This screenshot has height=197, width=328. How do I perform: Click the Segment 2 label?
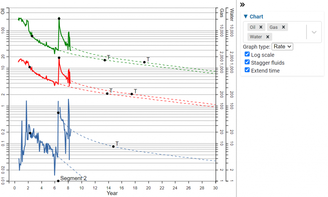(73, 178)
